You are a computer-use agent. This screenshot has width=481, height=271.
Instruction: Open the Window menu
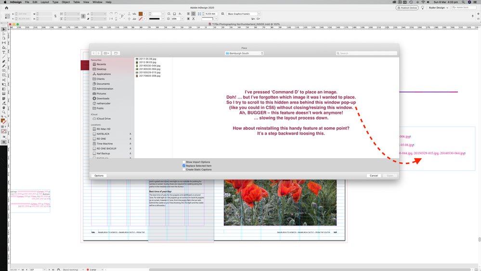97,2
